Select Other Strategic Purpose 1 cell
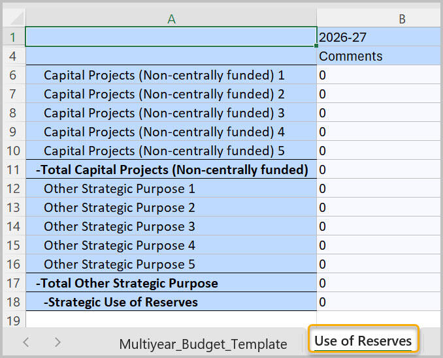 [171, 188]
